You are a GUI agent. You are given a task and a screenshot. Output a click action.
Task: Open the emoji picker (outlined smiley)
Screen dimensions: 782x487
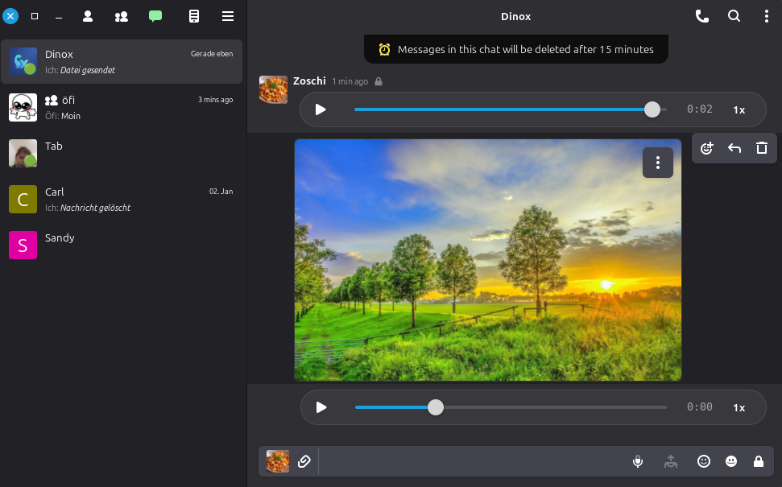[x=704, y=461]
